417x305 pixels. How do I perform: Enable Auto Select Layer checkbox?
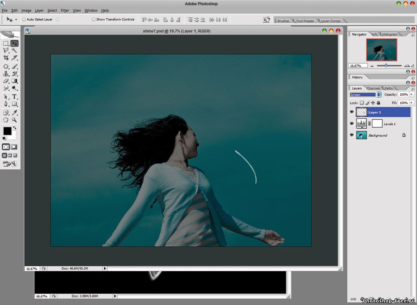(24, 20)
